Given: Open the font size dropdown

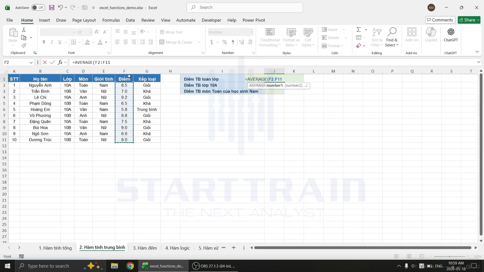Looking at the screenshot, I should coord(90,32).
